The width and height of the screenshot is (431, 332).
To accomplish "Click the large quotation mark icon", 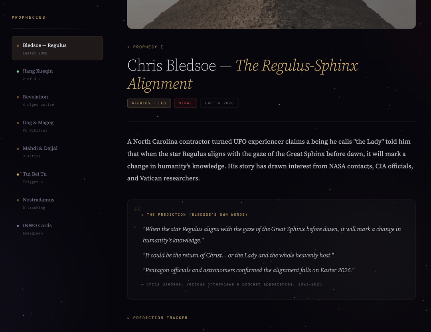I will [x=137, y=209].
